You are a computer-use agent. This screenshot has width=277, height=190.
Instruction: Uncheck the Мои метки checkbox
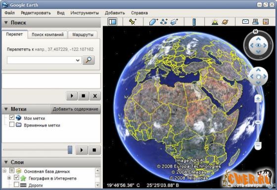(12, 117)
